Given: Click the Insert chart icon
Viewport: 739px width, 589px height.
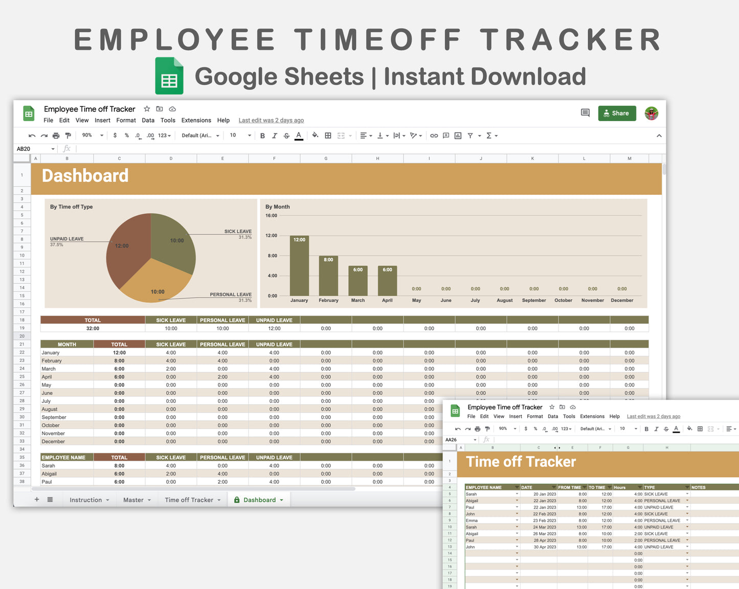Looking at the screenshot, I should (x=458, y=135).
